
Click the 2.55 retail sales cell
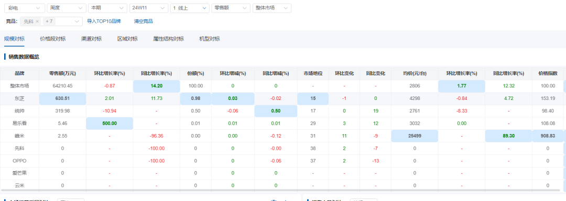tap(62, 136)
